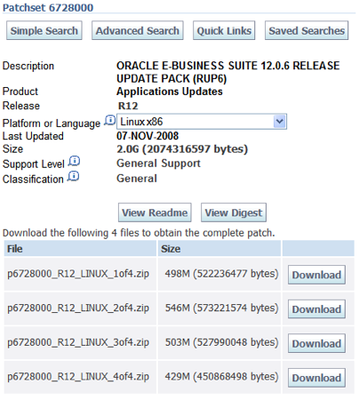The image size is (359, 400).
Task: Open Quick Links
Action: click(224, 30)
